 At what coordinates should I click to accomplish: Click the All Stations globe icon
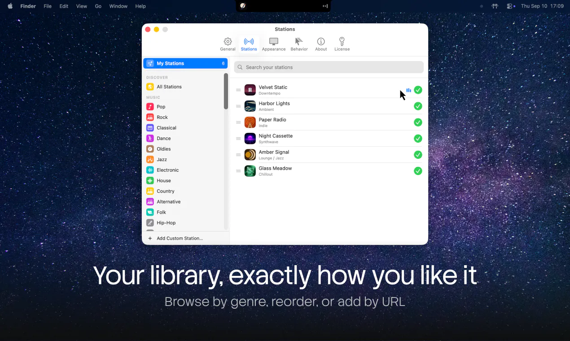(150, 87)
